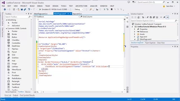Image resolution: width=180 pixels, height=101 pixels.
Task: Select the Image control in Toolbox
Action: point(14,64)
